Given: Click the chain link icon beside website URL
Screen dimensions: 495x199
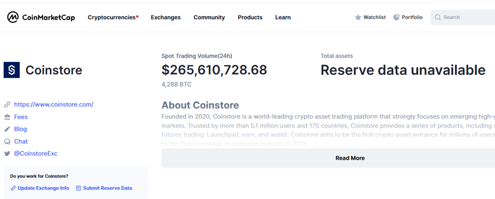Looking at the screenshot, I should [7, 105].
